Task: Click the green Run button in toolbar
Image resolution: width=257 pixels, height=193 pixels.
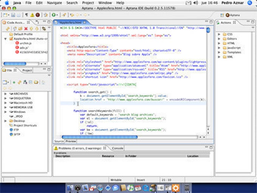Action: point(54,15)
